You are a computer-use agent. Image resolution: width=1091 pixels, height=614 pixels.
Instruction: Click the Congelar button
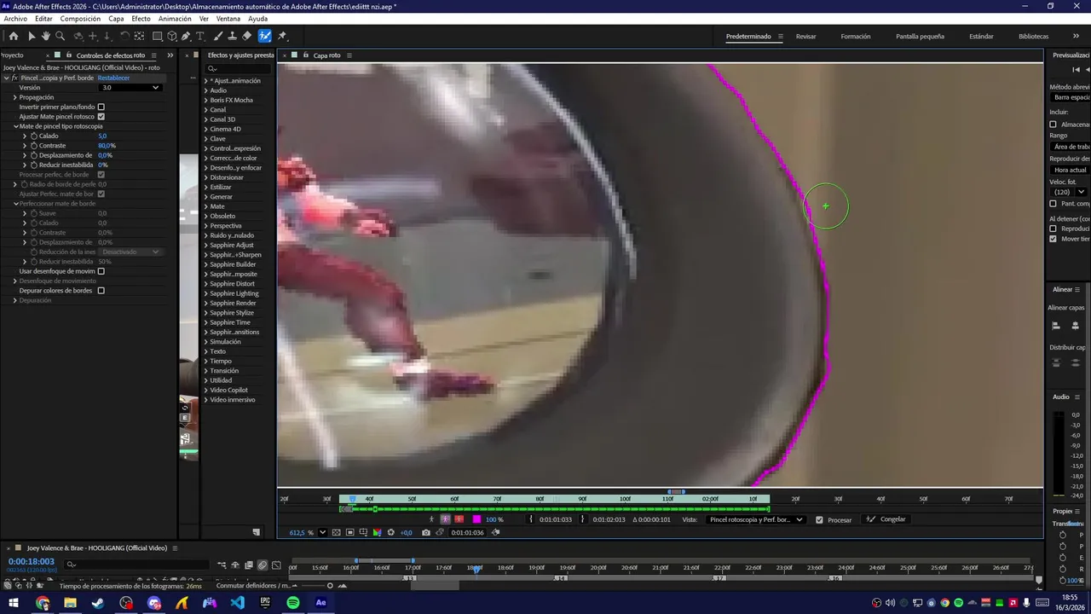click(886, 519)
